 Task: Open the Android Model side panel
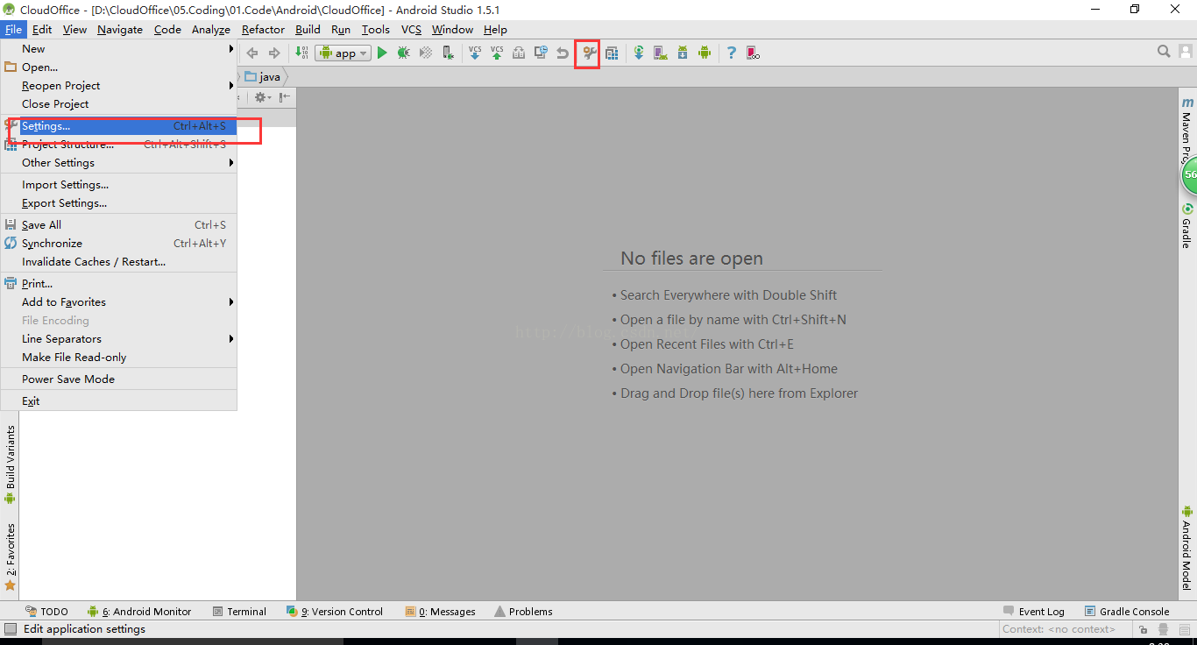click(x=1187, y=548)
